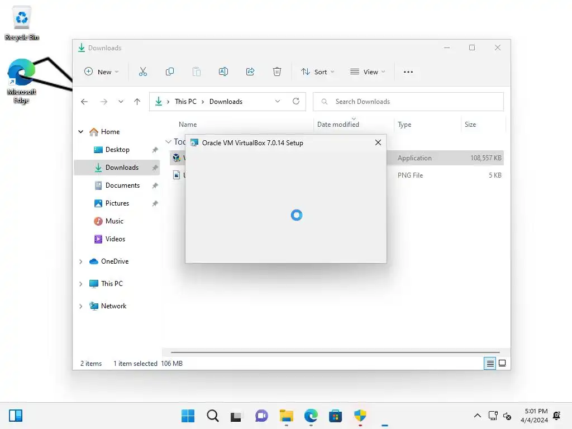The height and width of the screenshot is (429, 572).
Task: Select Pictures in navigation pane
Action: 117,203
